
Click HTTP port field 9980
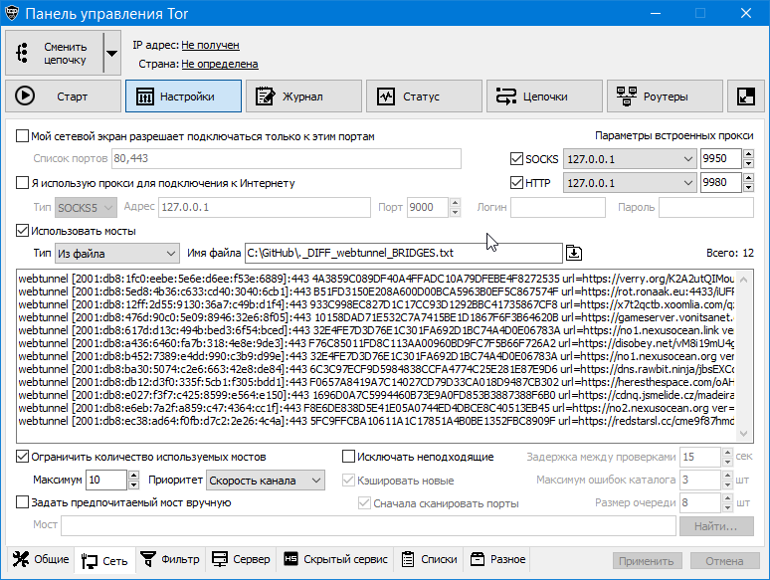pyautogui.click(x=721, y=183)
